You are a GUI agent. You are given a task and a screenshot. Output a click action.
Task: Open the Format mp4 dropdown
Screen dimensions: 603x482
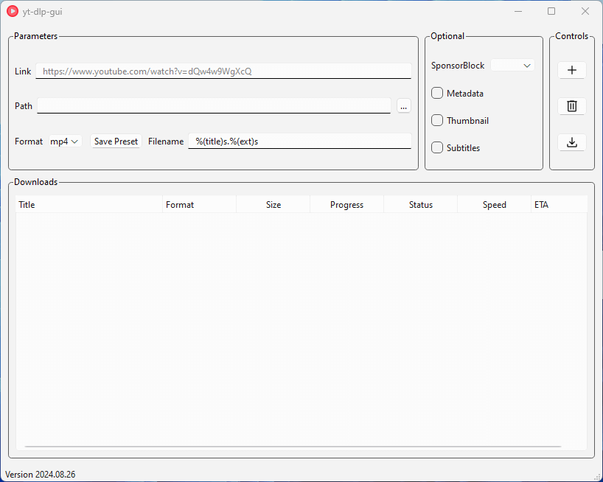click(x=65, y=141)
